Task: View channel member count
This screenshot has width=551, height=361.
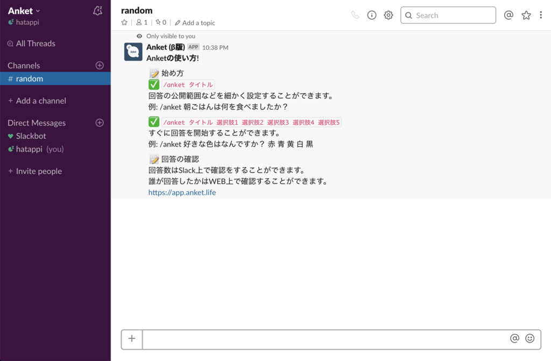Action: coord(142,23)
